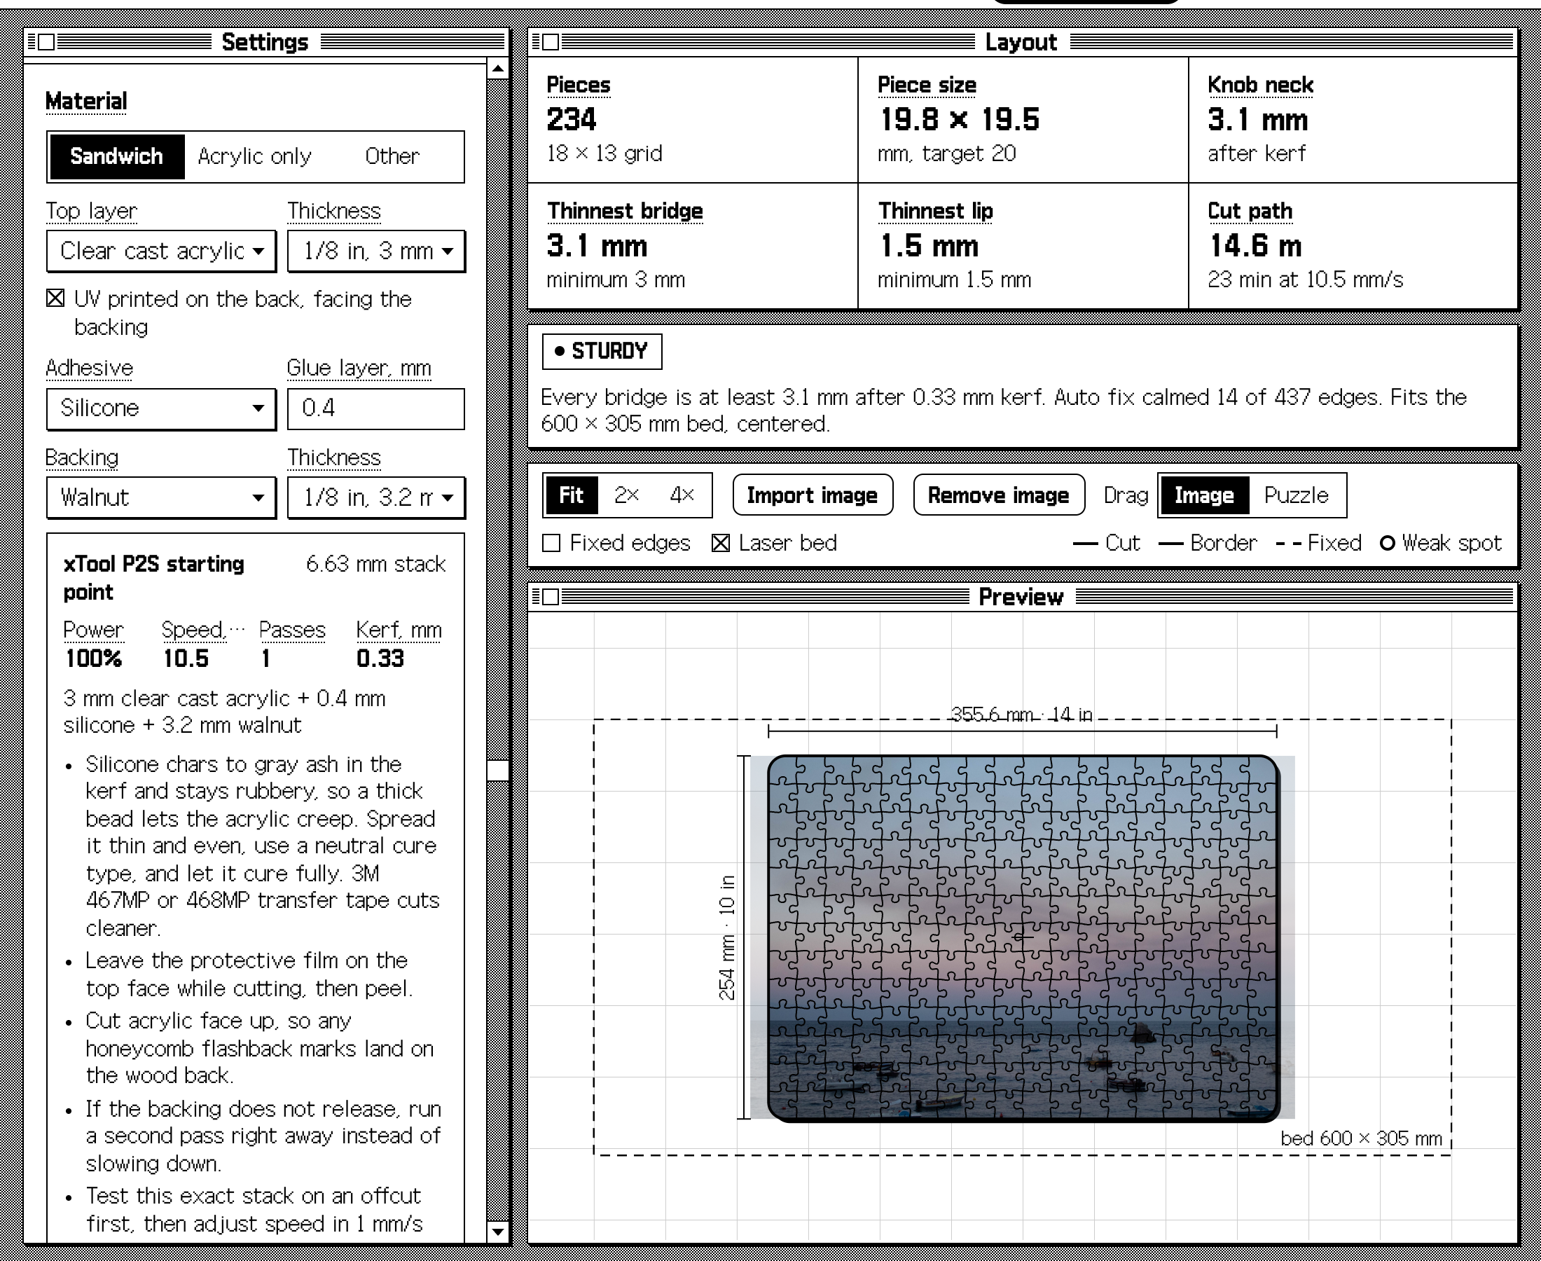
Task: Switch to the Acrylic only material tab
Action: pyautogui.click(x=254, y=156)
